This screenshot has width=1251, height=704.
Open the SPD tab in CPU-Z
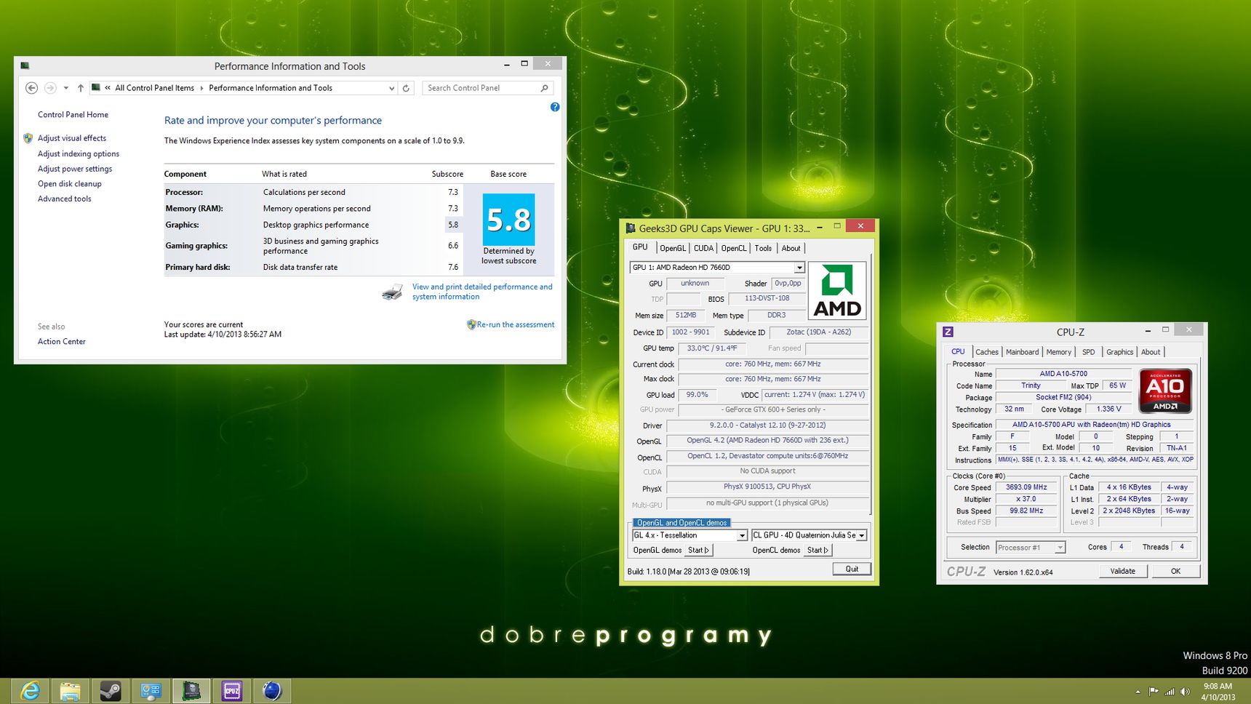(1088, 352)
